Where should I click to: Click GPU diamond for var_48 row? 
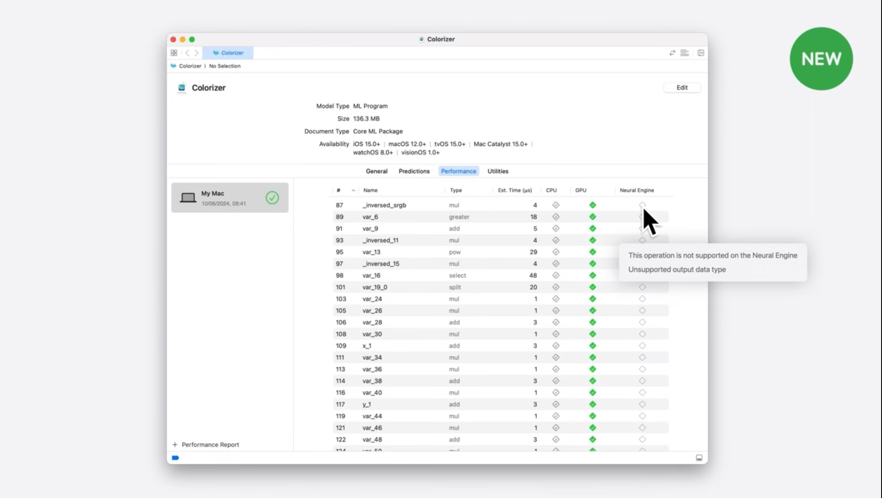(x=592, y=440)
